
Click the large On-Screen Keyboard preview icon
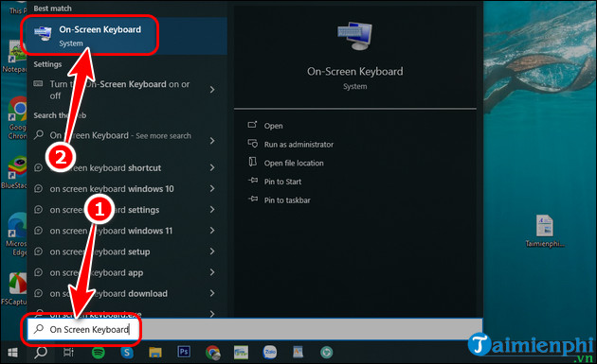coord(354,36)
